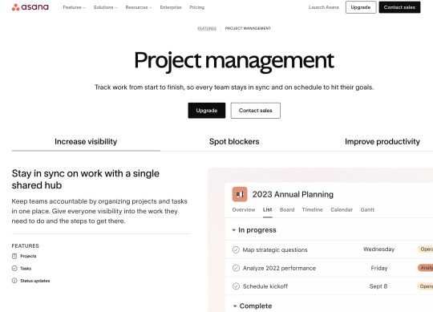This screenshot has width=433, height=312.
Task: Click the Asana logo
Action: point(30,7)
